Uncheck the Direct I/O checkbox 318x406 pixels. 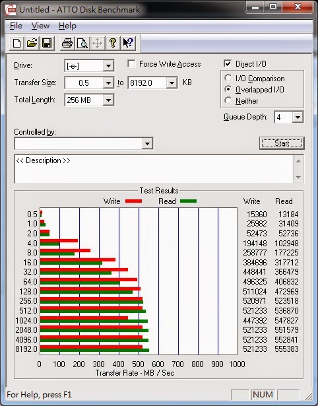click(x=228, y=63)
